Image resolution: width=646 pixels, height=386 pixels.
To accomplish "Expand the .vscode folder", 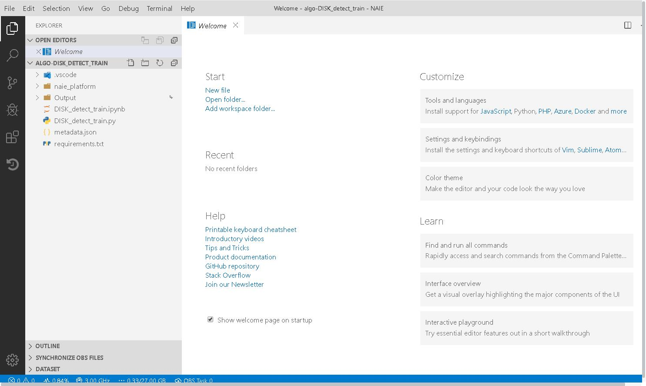I will click(37, 75).
